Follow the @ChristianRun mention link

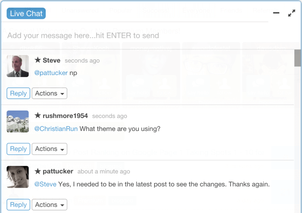pyautogui.click(x=56, y=128)
